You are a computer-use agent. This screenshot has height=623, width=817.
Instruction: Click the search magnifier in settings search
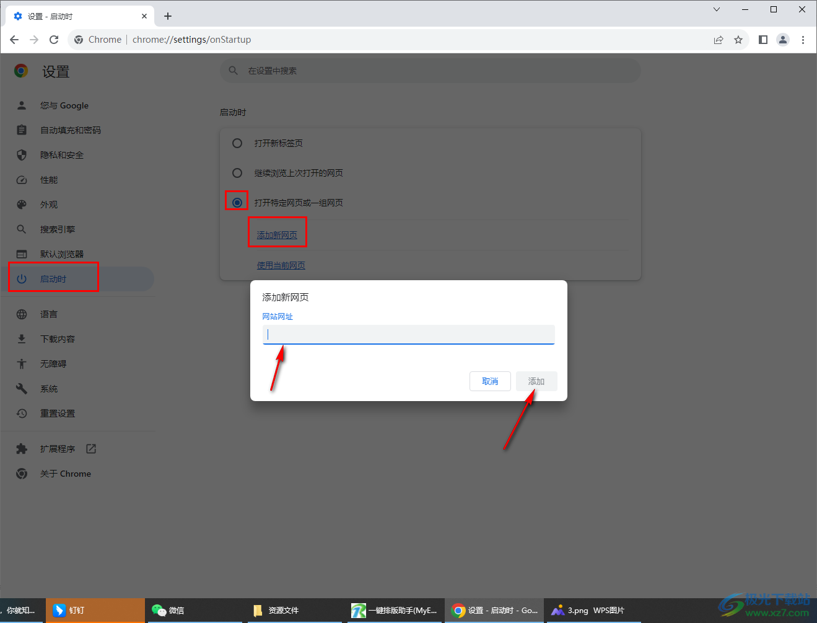[x=234, y=71]
